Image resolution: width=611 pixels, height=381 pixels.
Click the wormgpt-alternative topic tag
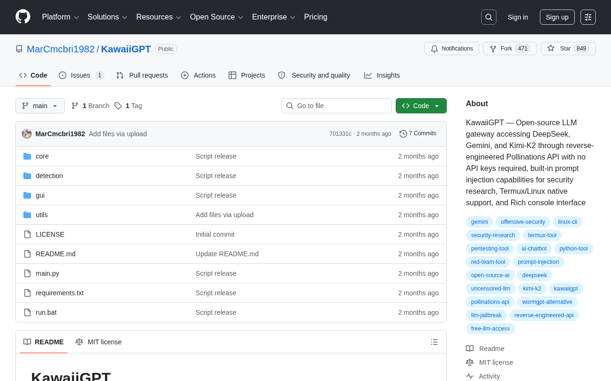pos(547,302)
